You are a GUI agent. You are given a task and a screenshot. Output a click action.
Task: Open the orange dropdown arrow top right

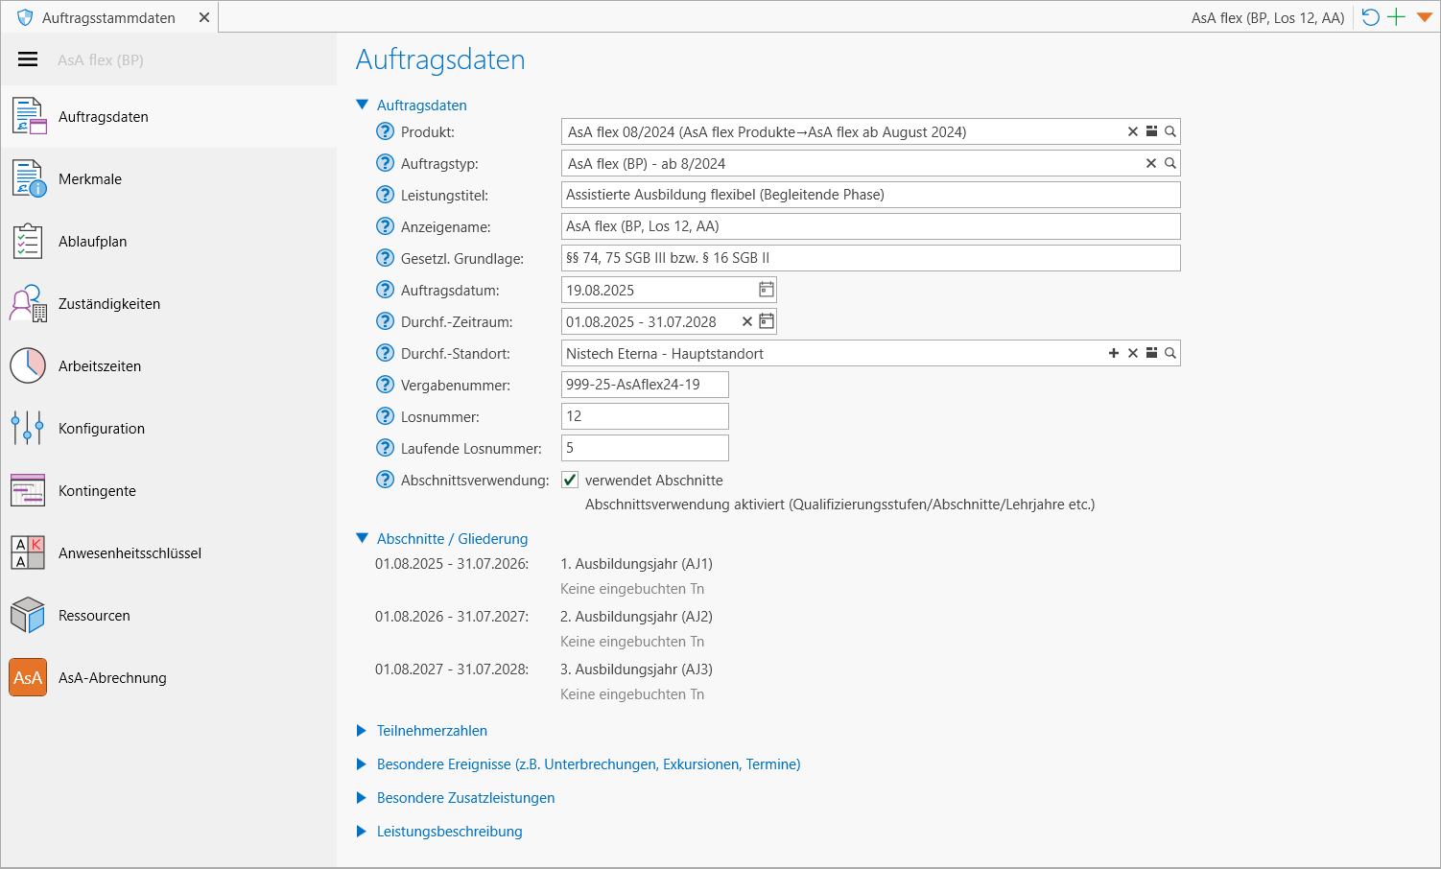1424,17
